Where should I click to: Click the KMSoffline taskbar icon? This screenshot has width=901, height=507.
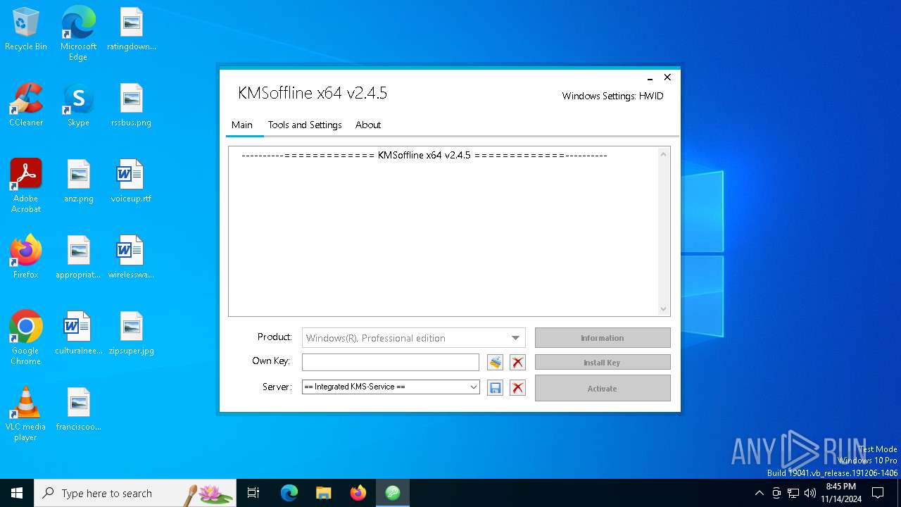393,493
